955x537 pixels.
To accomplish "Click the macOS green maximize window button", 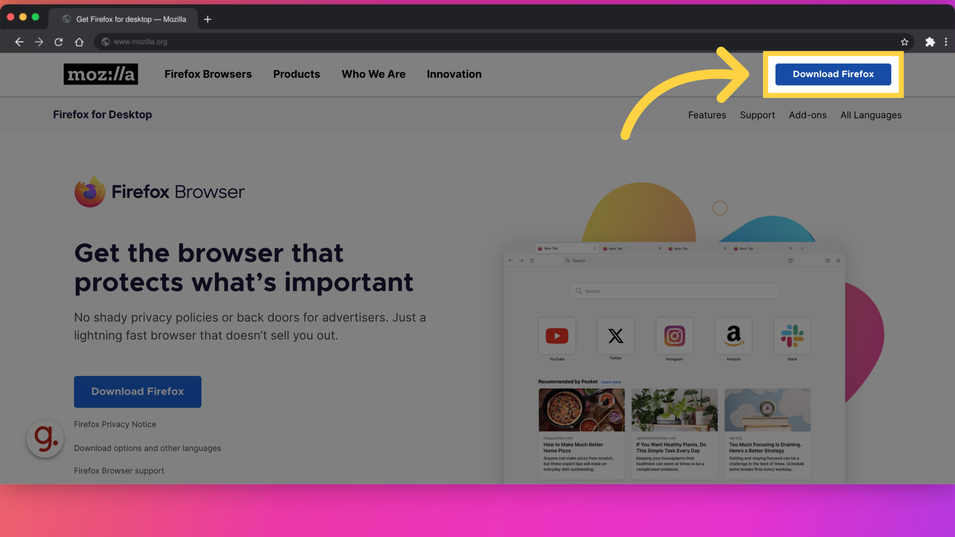I will coord(35,17).
